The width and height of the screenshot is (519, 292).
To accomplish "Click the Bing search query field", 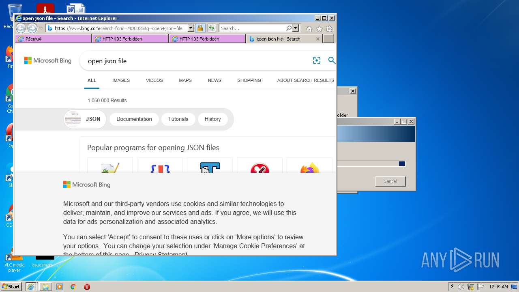I will (197, 61).
